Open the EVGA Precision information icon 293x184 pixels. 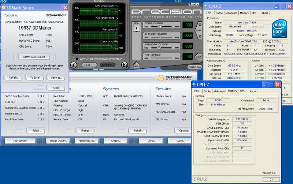coord(74,65)
